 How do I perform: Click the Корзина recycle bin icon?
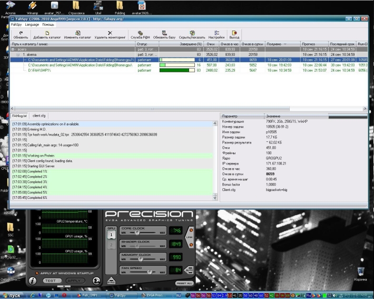360,274
